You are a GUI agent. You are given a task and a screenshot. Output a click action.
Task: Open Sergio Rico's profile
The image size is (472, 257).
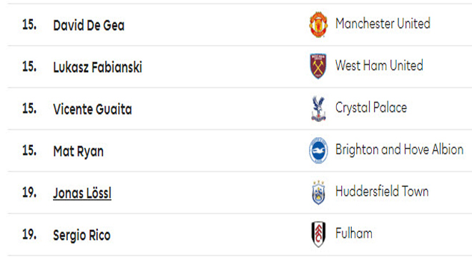coord(82,236)
